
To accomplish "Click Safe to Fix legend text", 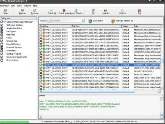I will pos(98,21).
